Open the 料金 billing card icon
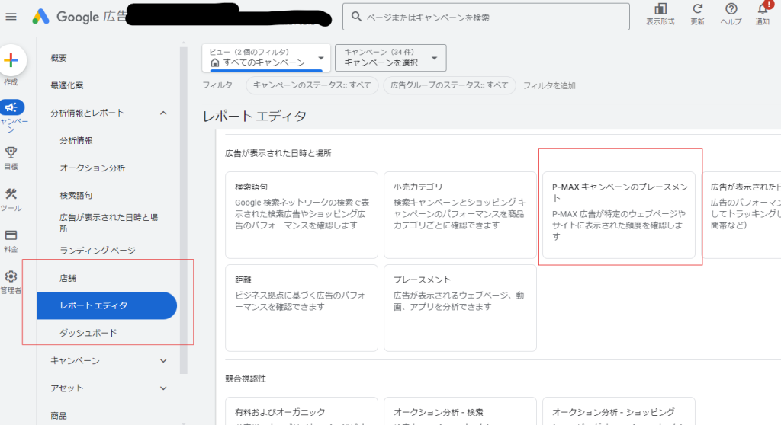This screenshot has width=781, height=425. pyautogui.click(x=11, y=235)
